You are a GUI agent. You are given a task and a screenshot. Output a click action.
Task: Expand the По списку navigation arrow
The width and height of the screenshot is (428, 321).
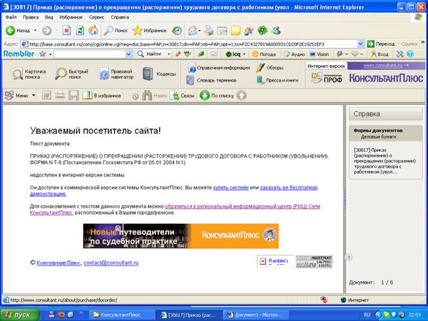[x=240, y=95]
